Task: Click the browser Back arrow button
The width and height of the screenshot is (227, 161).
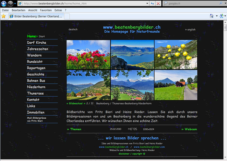Action: pos(4,4)
